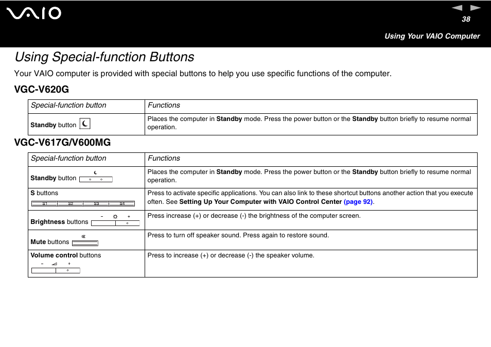491x347 pixels.
Task: Click the Standby description in the VGC-V620G table
Action: [309, 123]
